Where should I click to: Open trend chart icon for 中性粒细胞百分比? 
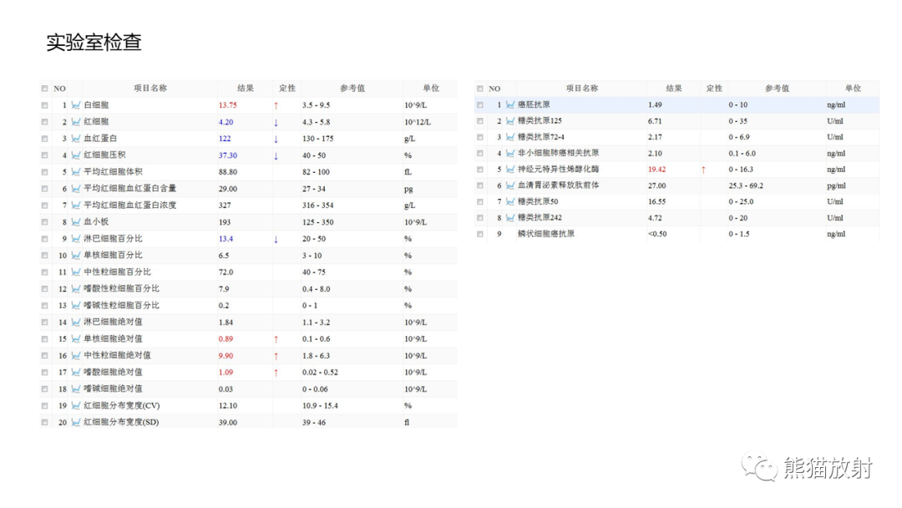point(75,272)
